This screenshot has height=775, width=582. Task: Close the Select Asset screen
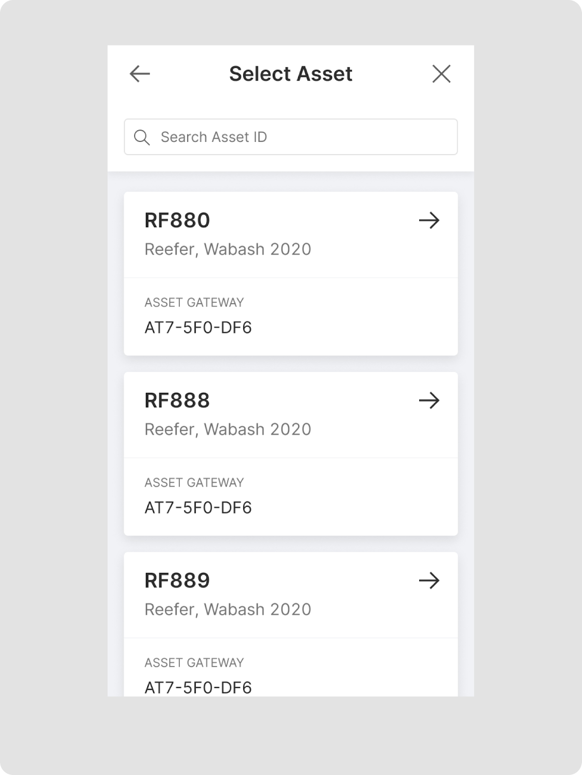[441, 74]
